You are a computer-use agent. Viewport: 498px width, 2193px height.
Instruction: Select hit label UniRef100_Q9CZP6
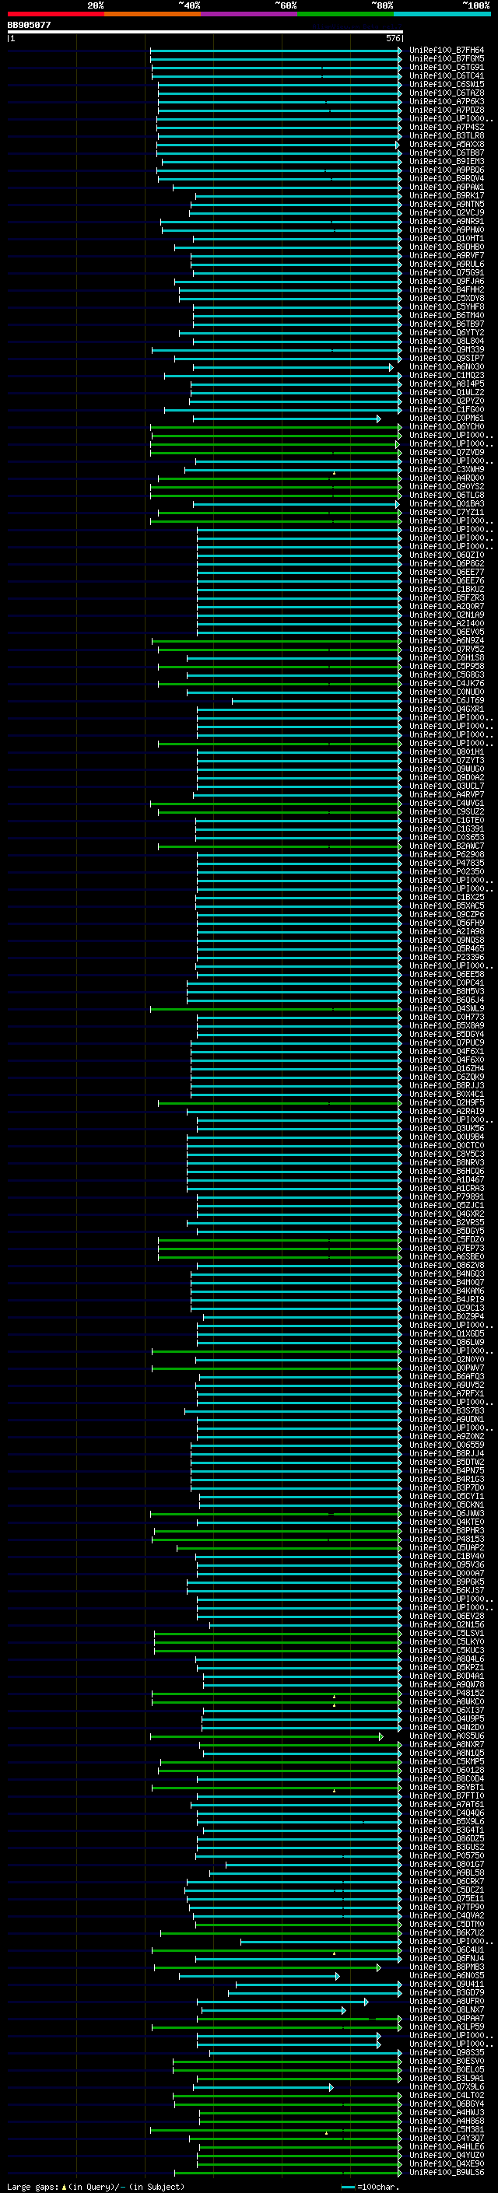pyautogui.click(x=447, y=914)
